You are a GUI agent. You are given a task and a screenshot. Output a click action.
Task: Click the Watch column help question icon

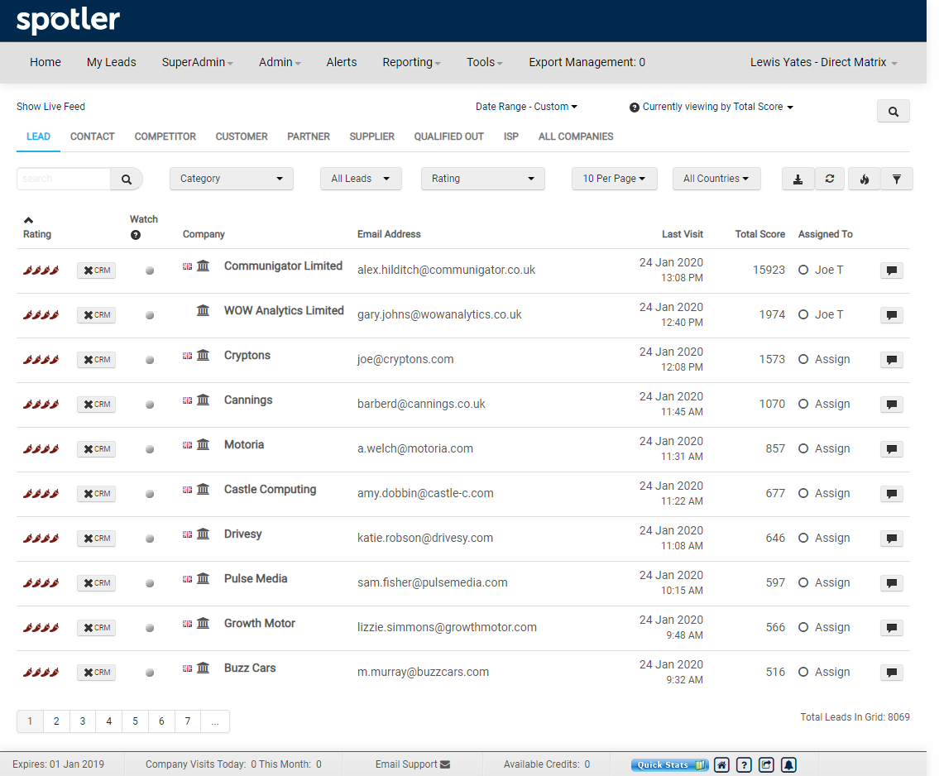(136, 235)
